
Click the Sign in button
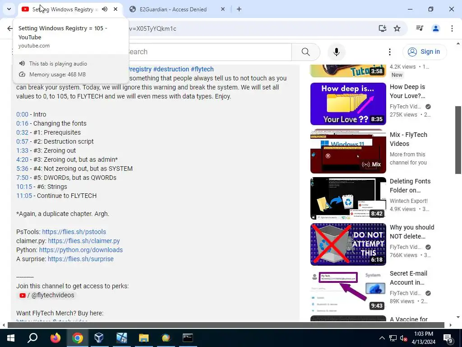(425, 52)
